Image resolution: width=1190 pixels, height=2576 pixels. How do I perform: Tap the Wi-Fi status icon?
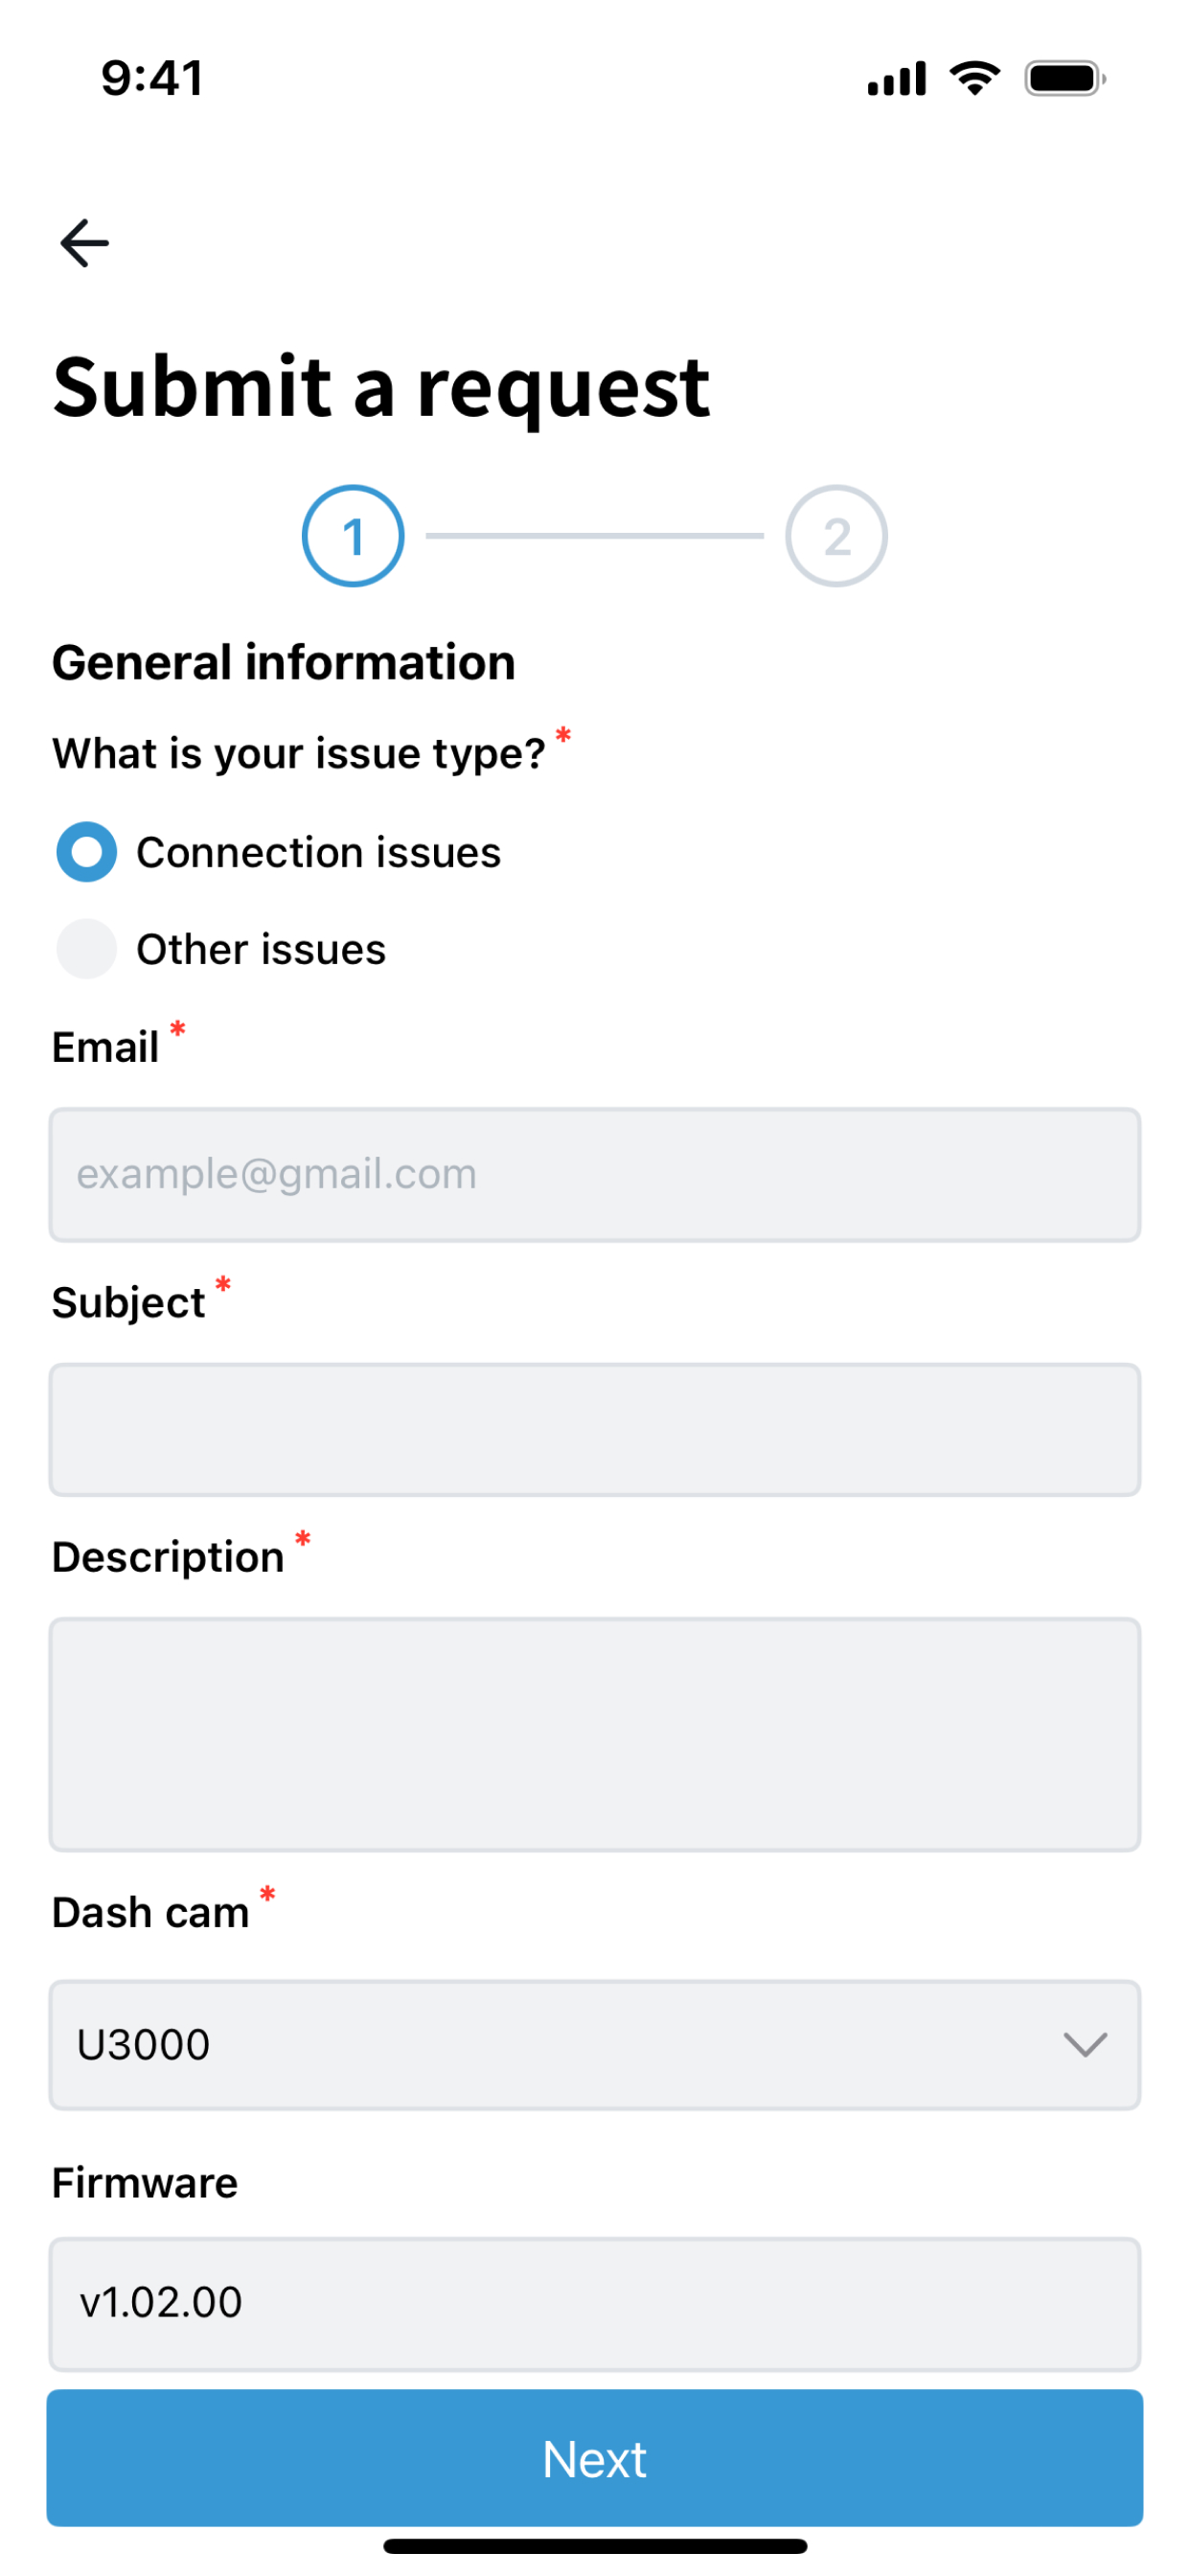[975, 77]
